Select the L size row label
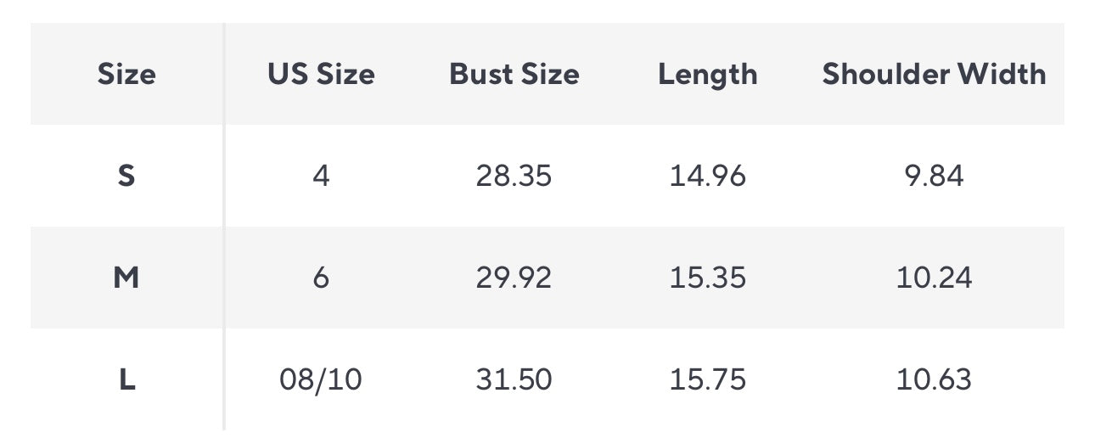This screenshot has width=1095, height=438. (126, 379)
